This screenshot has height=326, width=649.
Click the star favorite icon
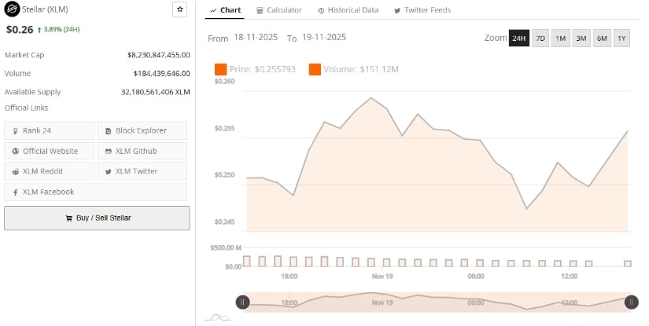tap(179, 9)
